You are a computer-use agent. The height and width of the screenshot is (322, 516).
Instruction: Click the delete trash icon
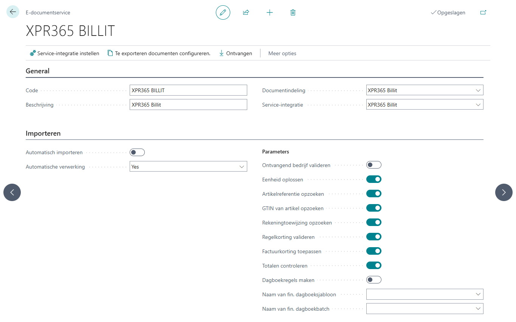[293, 12]
